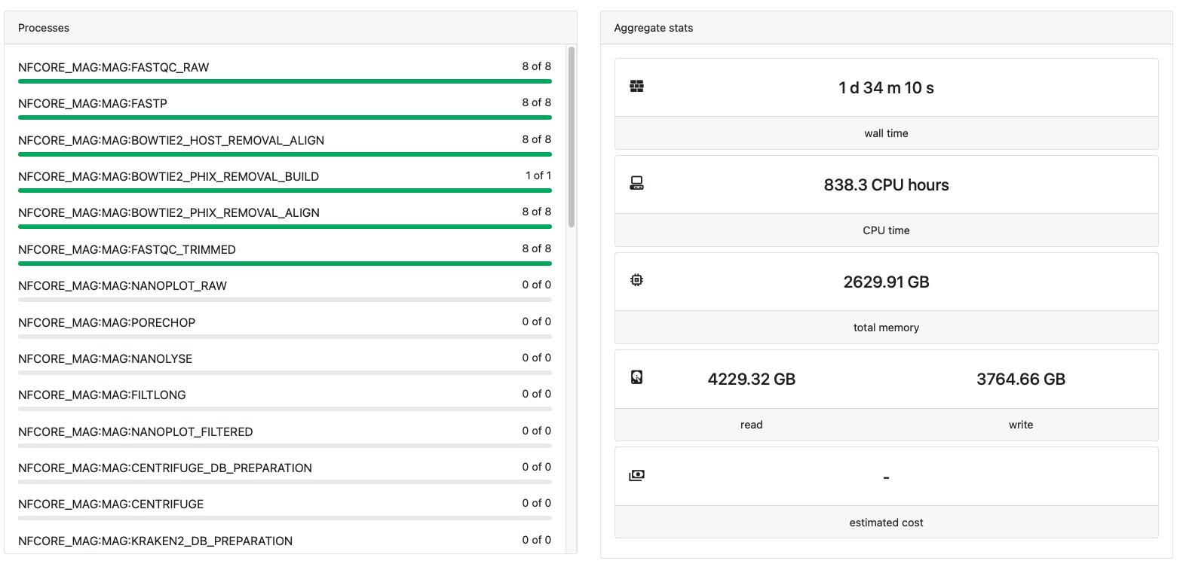Click the BOWTIE2_HOST_REMOVAL_ALIGN progress bar
The image size is (1180, 567).
click(x=285, y=154)
